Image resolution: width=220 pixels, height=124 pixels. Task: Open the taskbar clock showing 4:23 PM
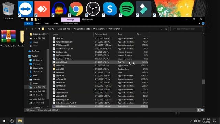click(x=206, y=121)
